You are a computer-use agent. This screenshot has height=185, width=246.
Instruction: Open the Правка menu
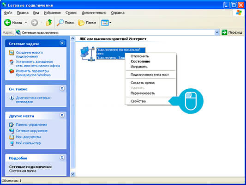click(23, 13)
